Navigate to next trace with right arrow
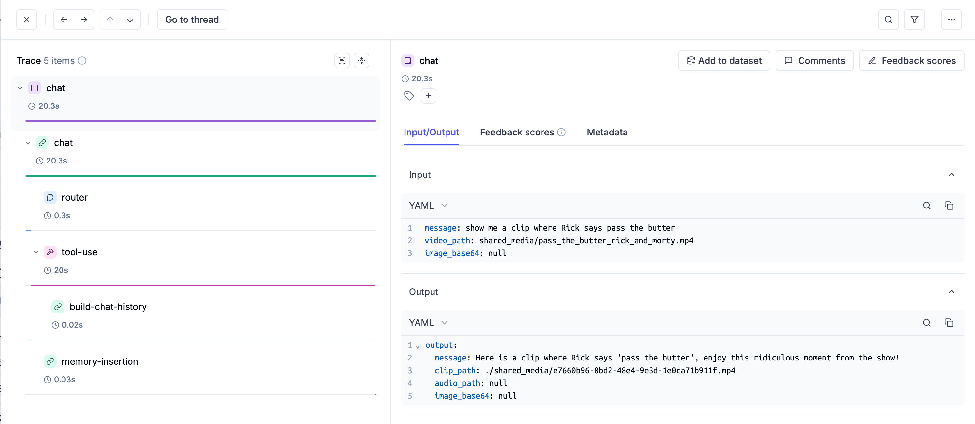The width and height of the screenshot is (975, 424). [84, 20]
